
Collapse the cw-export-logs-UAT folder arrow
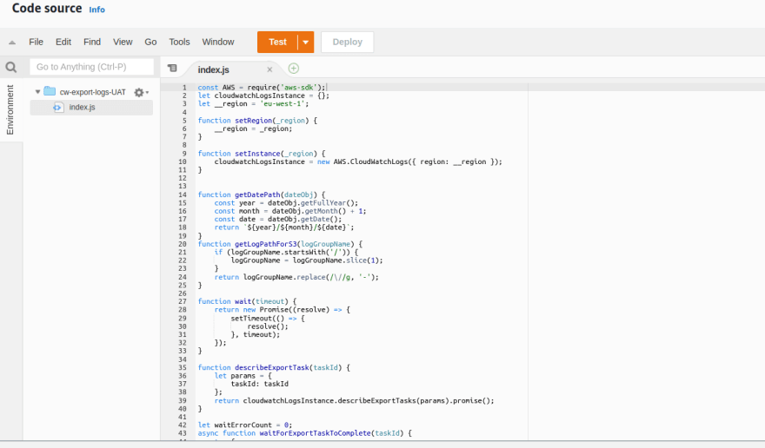(x=37, y=92)
